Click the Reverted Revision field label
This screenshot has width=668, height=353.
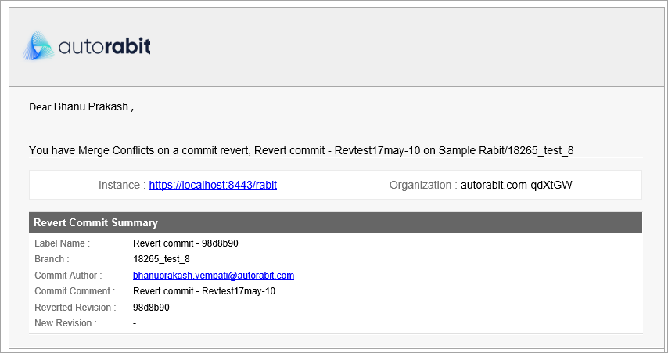pos(75,308)
